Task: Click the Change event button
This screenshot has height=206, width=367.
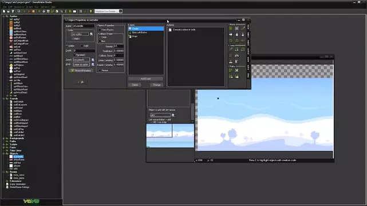Action: point(156,85)
